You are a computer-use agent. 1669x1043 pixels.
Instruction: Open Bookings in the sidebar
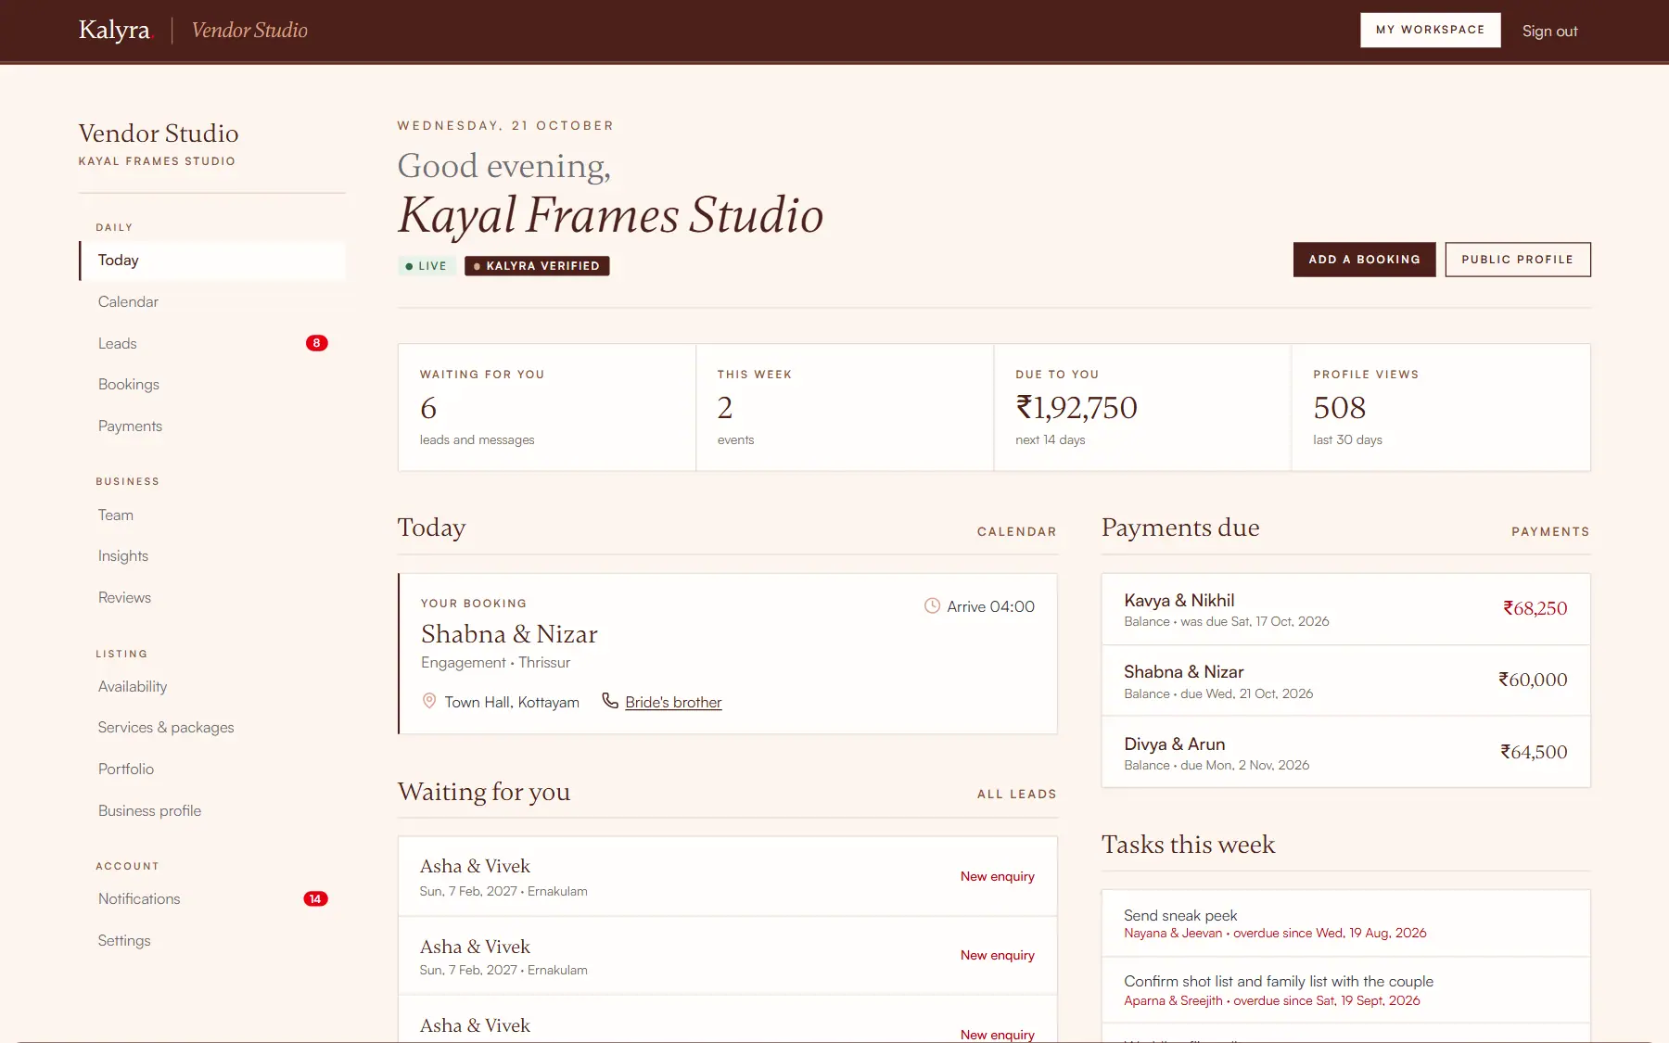(212, 385)
